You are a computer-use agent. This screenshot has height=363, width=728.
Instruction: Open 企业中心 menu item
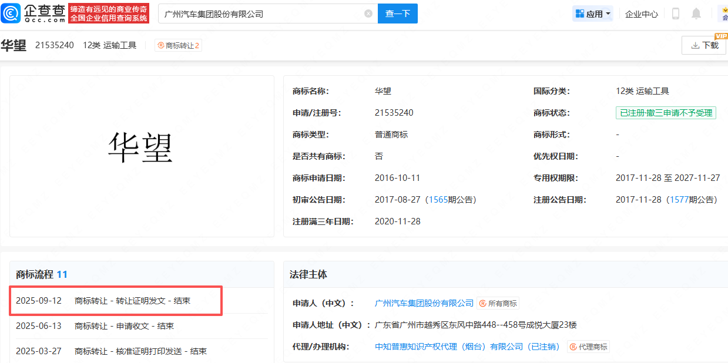point(642,14)
